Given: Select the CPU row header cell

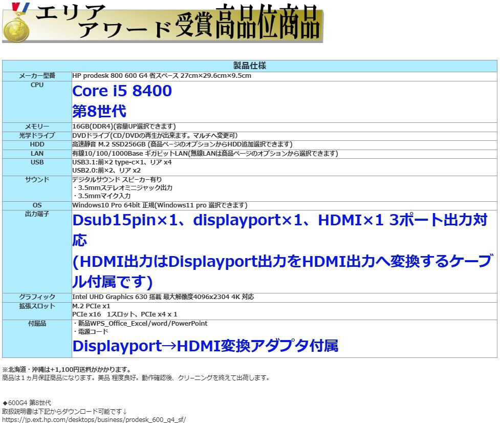Looking at the screenshot, I should tap(36, 85).
